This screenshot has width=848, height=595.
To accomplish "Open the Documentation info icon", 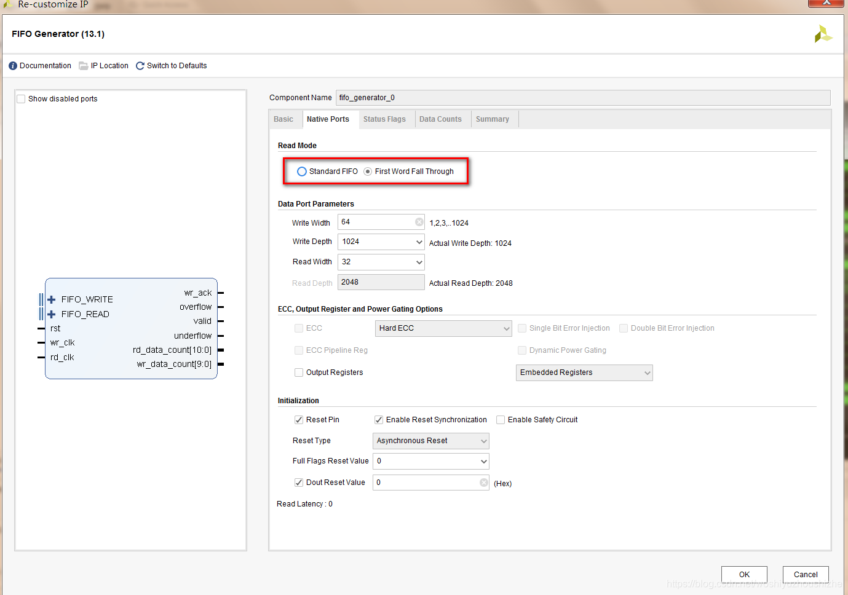I will pyautogui.click(x=13, y=66).
